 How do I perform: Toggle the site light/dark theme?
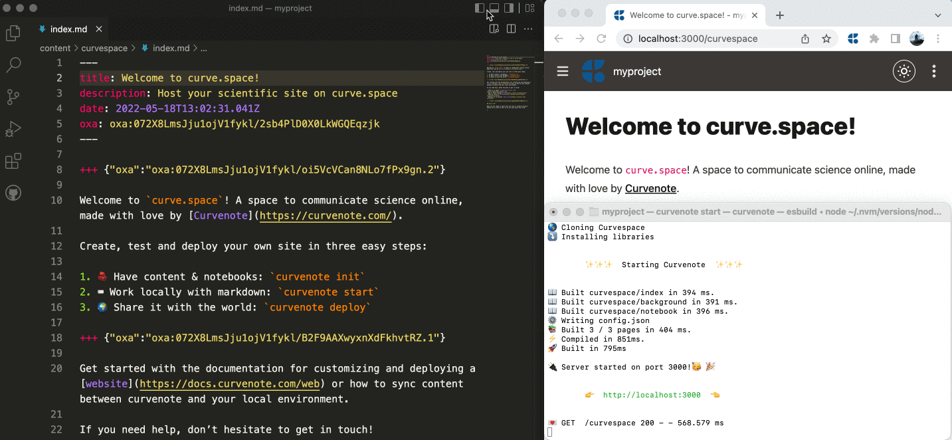[x=904, y=71]
